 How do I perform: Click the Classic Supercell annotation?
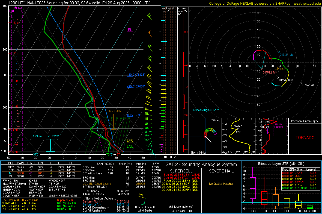tap(279, 125)
